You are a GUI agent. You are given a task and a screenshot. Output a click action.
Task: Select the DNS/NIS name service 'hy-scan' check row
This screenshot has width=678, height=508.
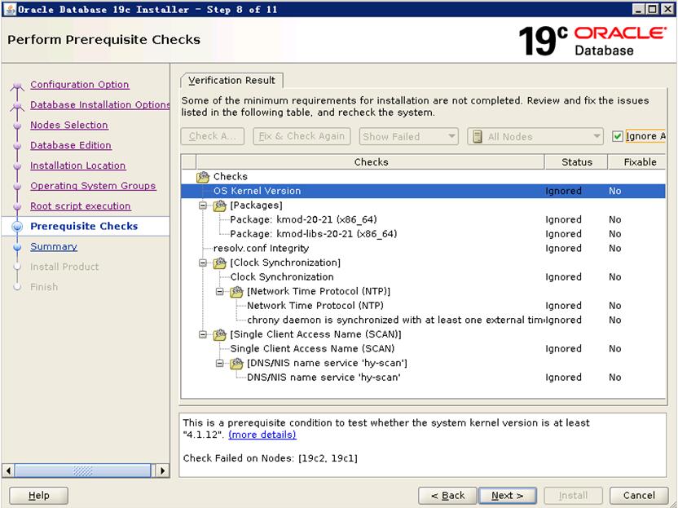click(423, 378)
